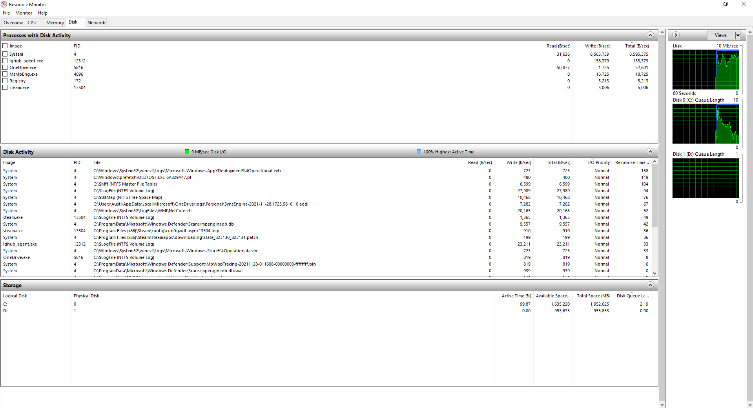Collapse the right graphs pane arrow

(676, 35)
